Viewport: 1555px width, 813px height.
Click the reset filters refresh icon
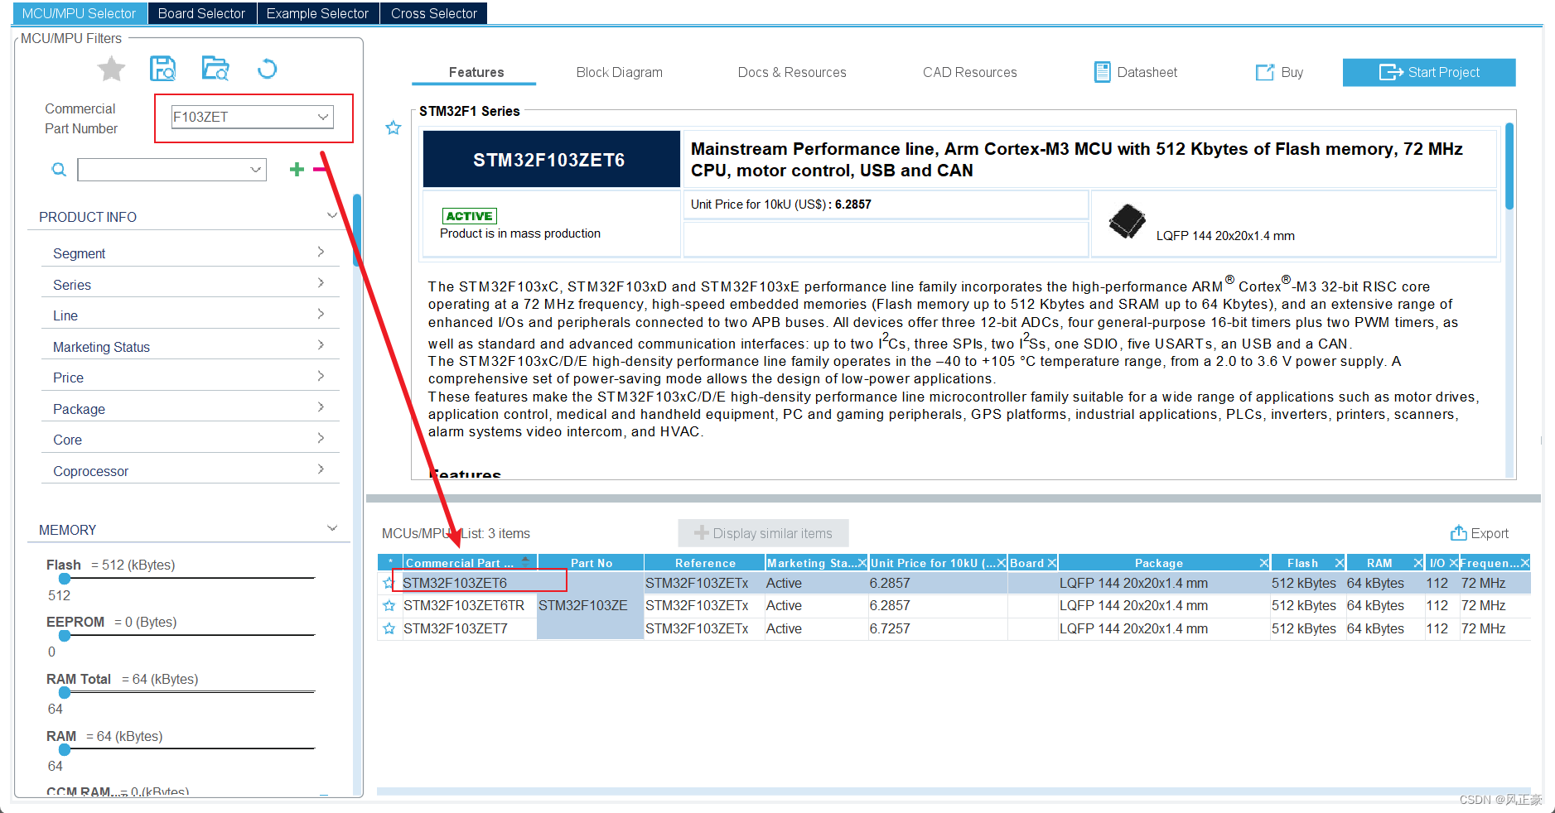click(x=267, y=69)
